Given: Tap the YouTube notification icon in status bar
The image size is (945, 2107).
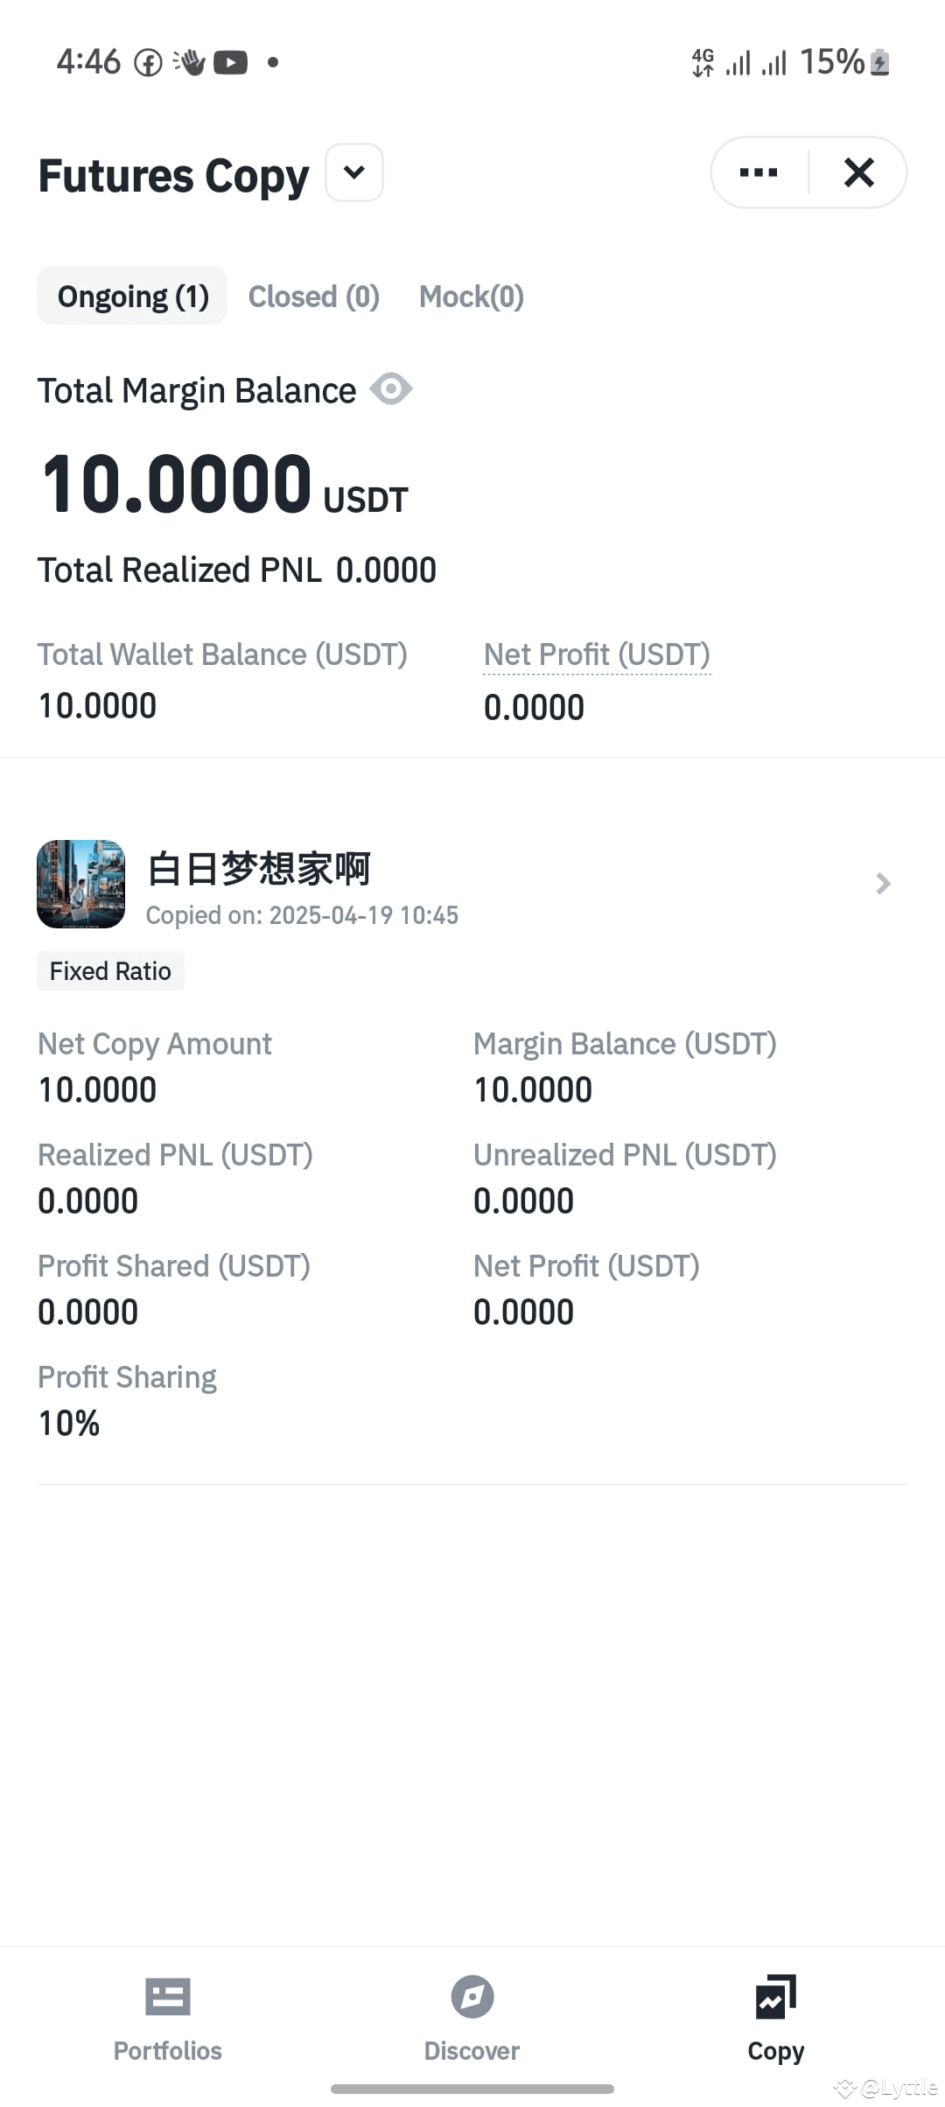Looking at the screenshot, I should point(230,62).
